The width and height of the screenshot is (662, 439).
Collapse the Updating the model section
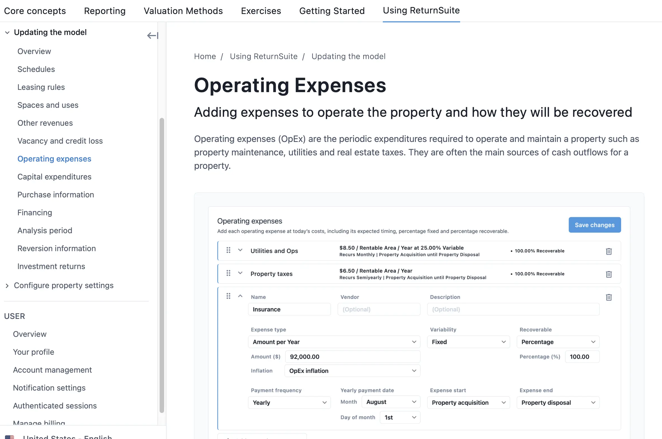pos(7,32)
